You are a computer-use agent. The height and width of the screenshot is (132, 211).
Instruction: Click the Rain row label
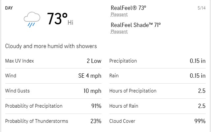pyautogui.click(x=114, y=76)
